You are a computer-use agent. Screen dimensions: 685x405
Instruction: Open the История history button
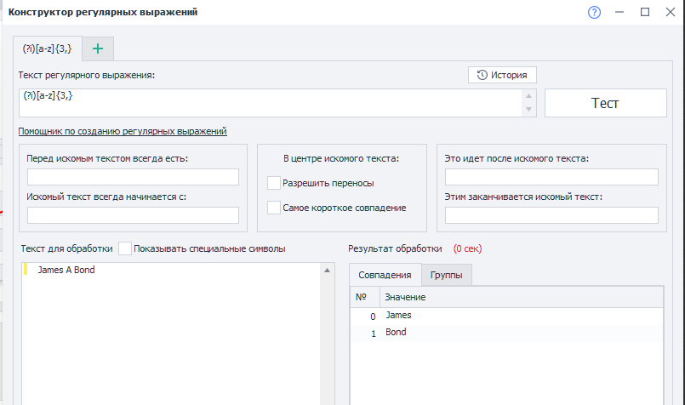coord(502,75)
